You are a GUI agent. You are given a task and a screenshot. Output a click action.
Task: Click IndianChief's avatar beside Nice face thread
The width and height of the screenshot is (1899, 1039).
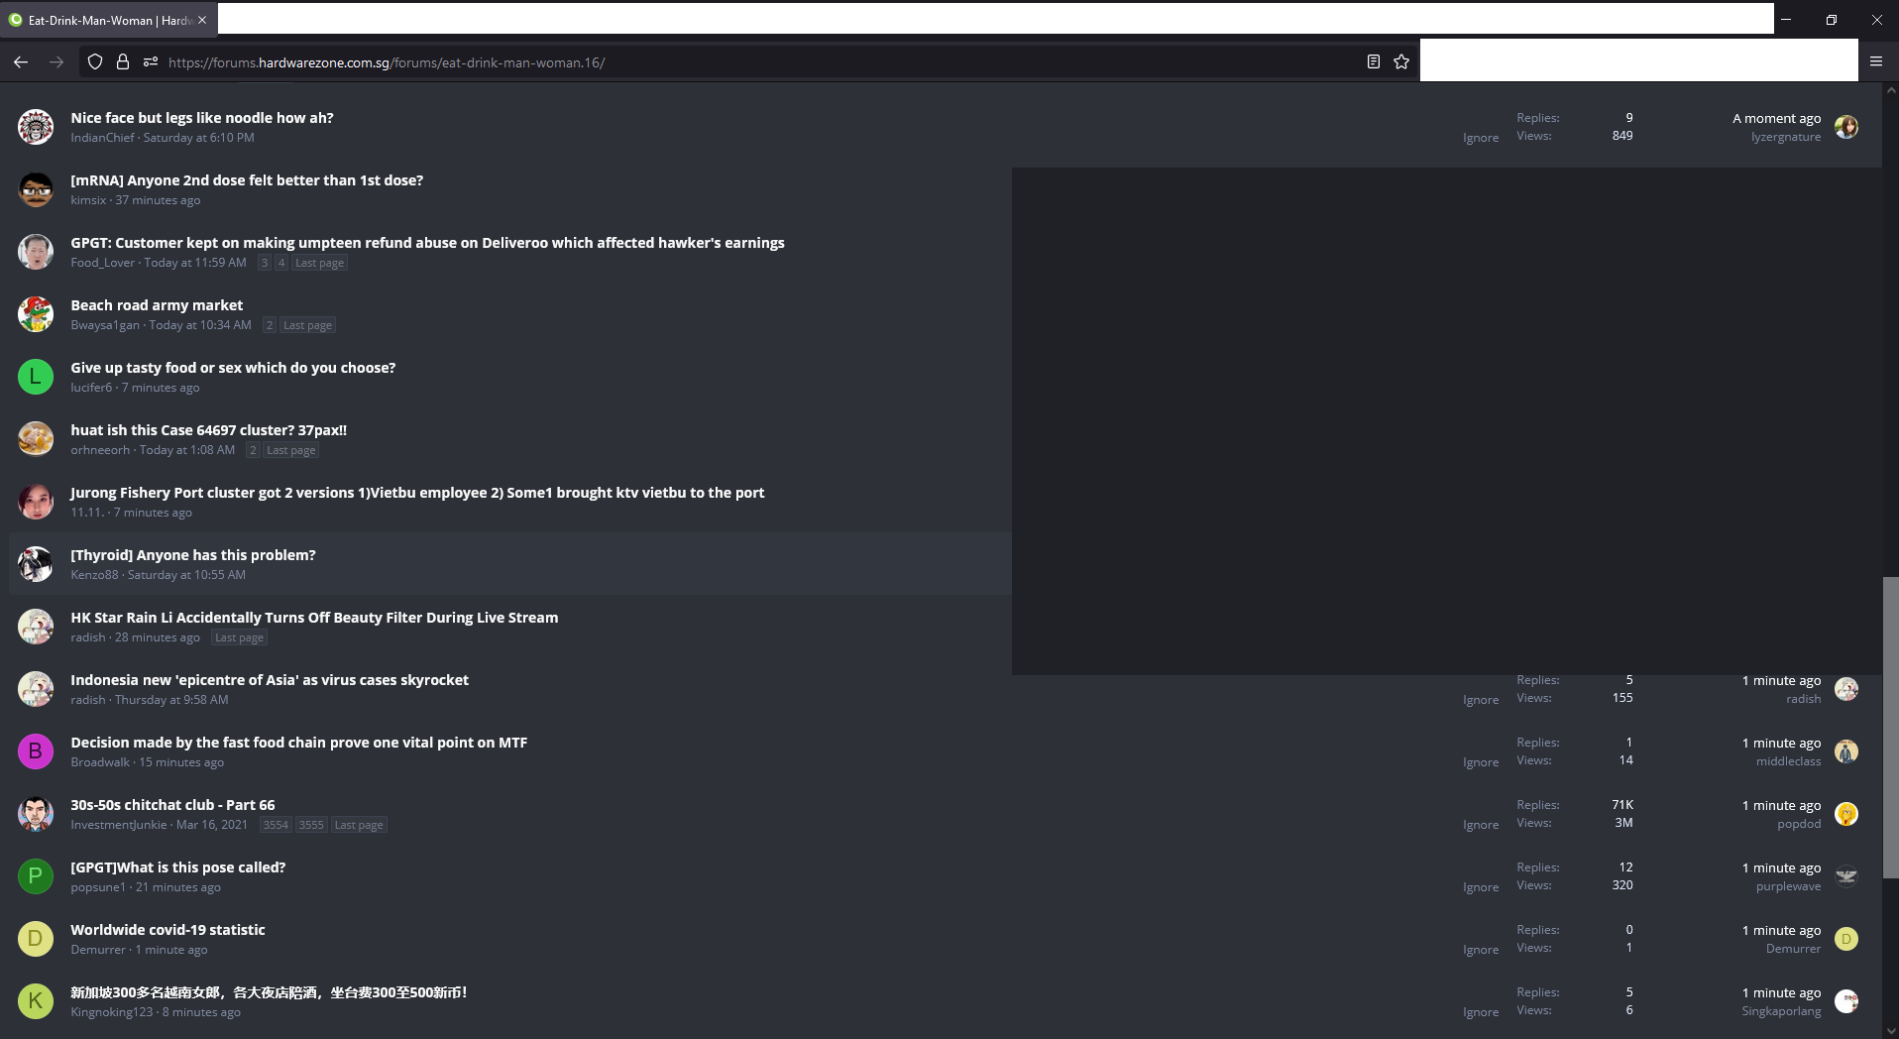tap(36, 127)
